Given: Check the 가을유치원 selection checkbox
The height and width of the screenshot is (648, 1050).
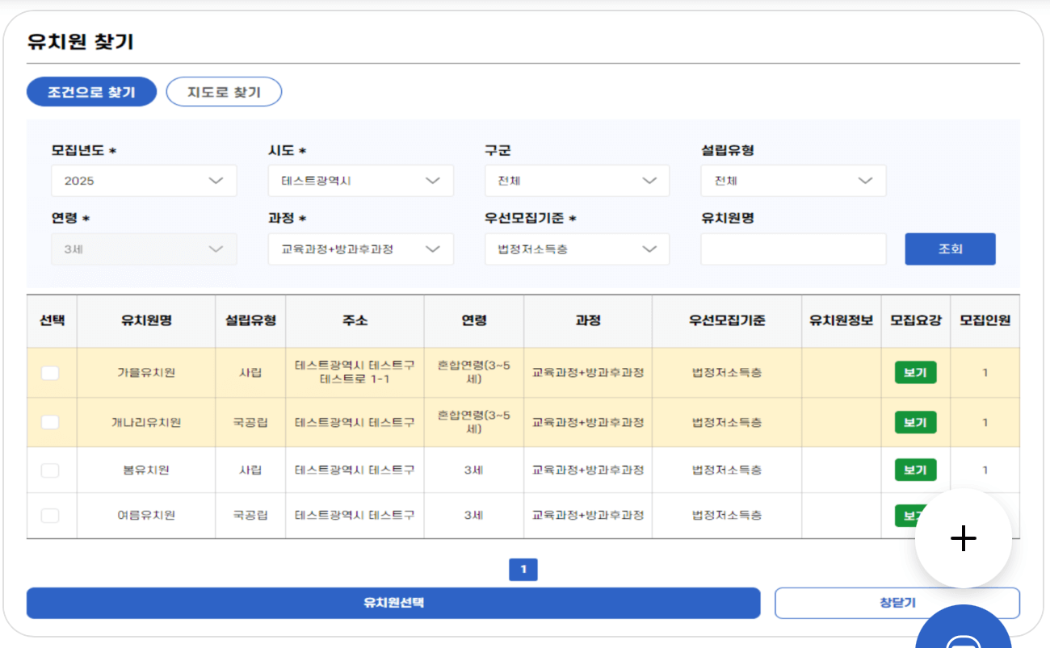Looking at the screenshot, I should click(x=50, y=373).
